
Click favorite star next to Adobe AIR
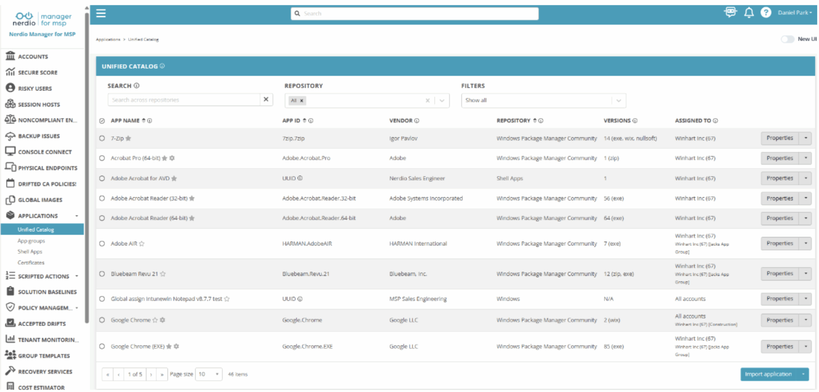pos(142,244)
